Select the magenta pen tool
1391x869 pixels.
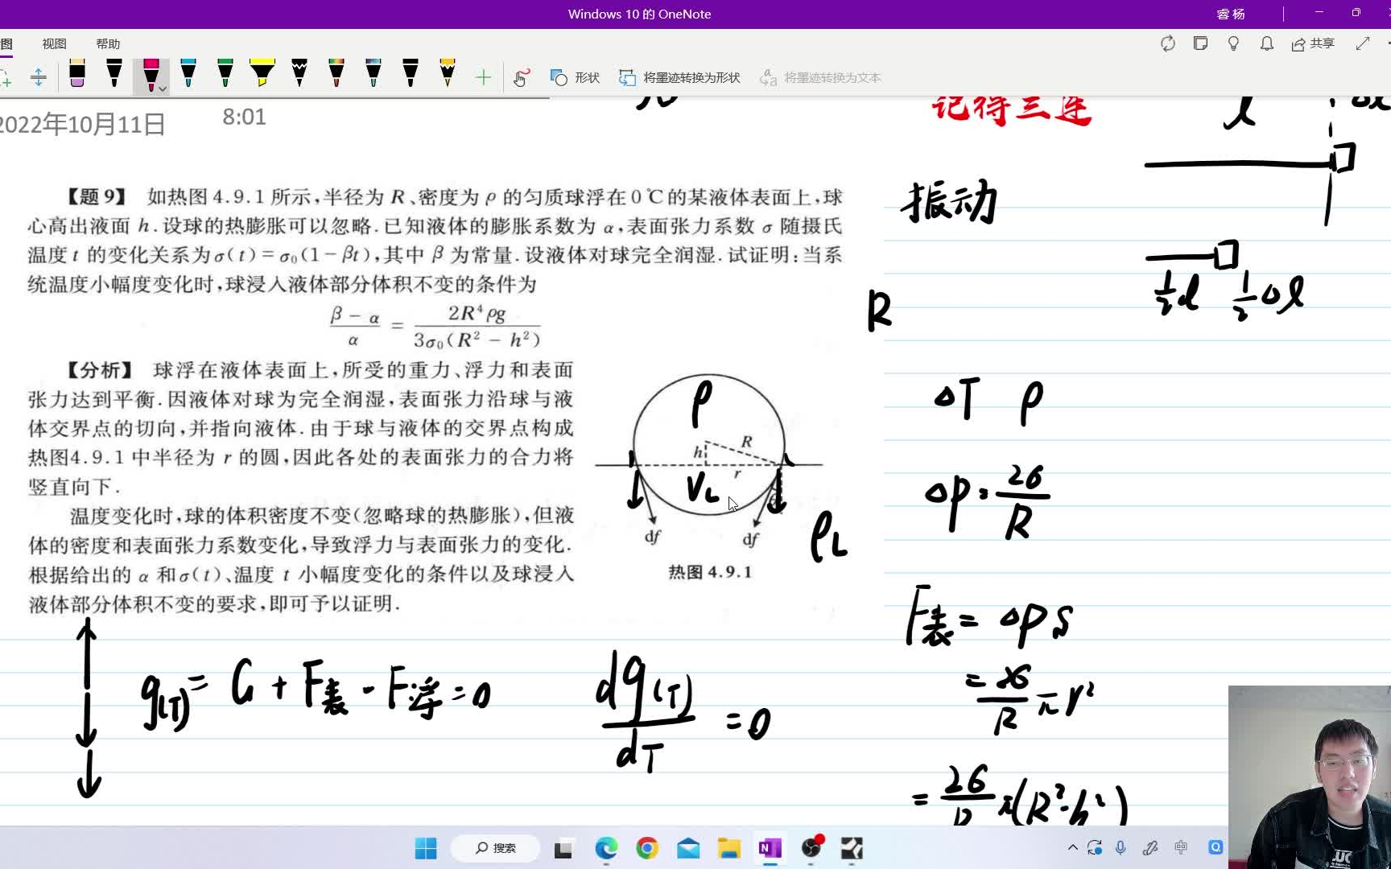click(x=151, y=75)
